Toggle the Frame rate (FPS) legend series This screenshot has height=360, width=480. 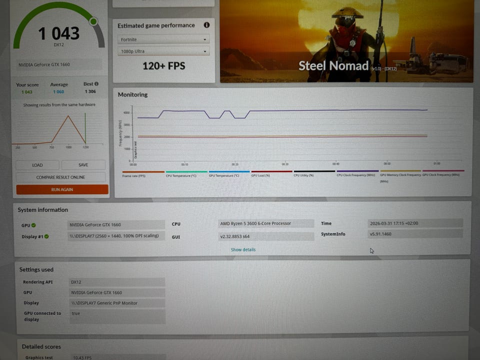tap(143, 174)
